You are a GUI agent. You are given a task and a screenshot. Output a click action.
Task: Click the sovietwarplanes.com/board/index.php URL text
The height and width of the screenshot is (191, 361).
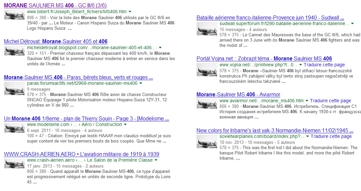262,136
